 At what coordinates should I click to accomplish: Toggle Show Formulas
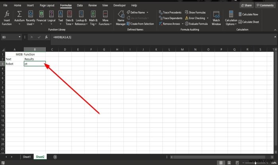point(195,12)
